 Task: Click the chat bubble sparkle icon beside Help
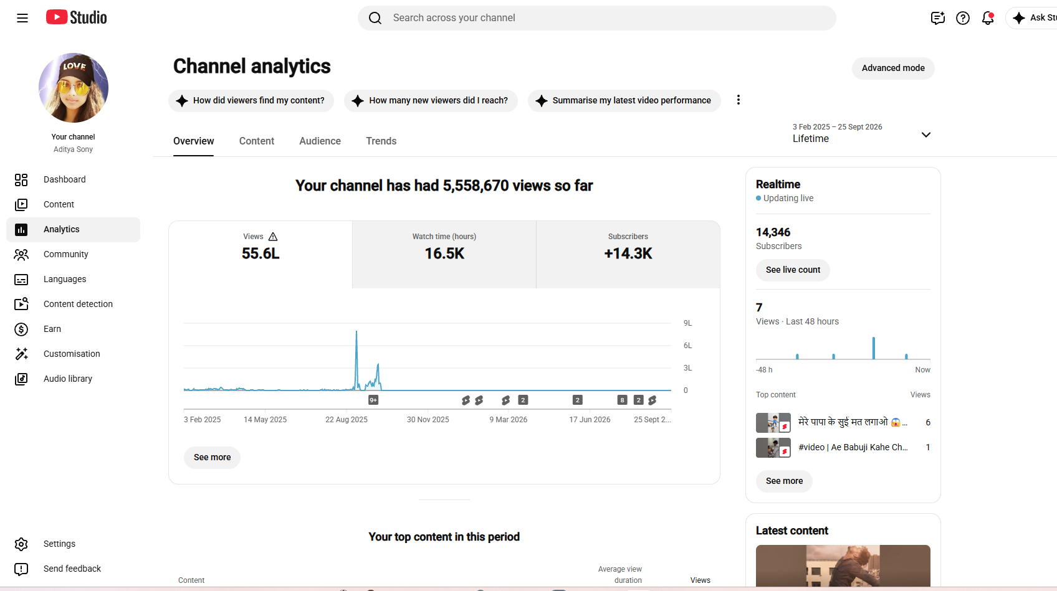[x=938, y=18]
